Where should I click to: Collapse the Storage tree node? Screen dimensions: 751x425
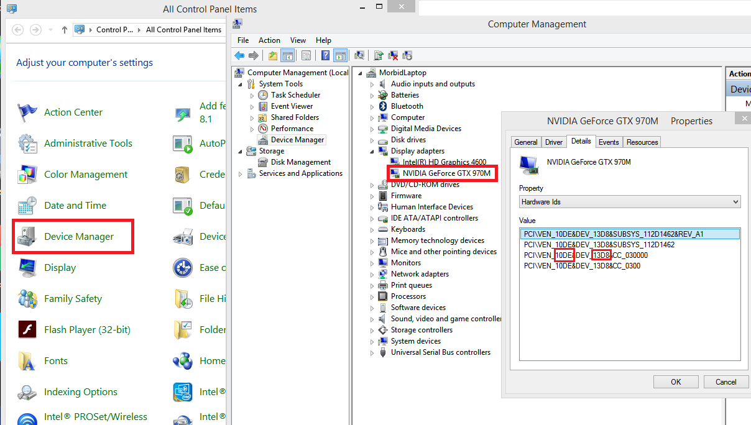[241, 151]
